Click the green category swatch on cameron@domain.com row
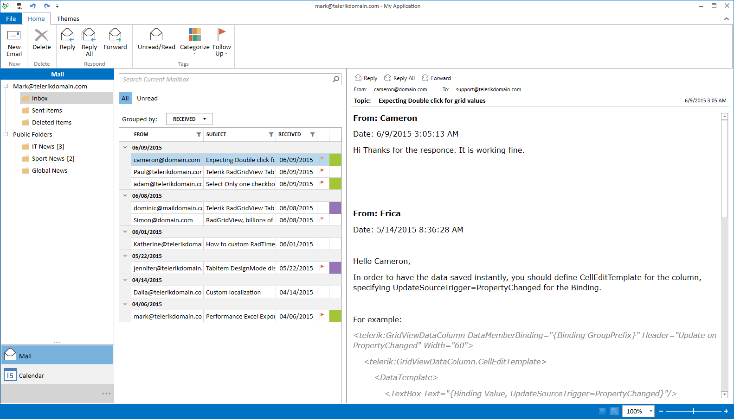This screenshot has height=419, width=734. point(335,160)
